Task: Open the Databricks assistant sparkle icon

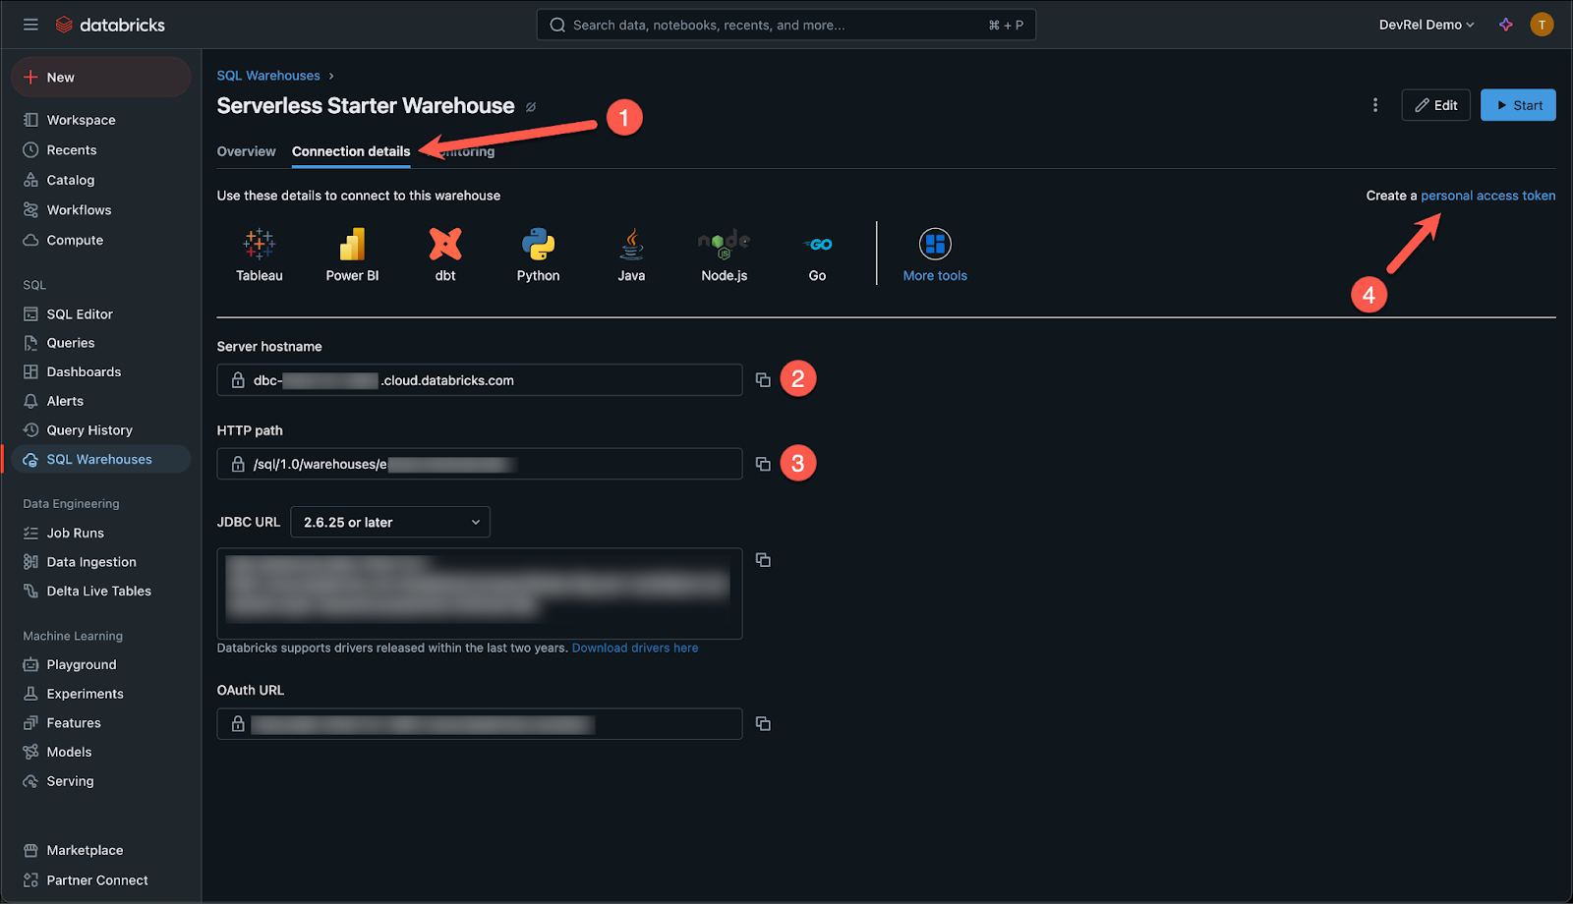Action: [1506, 25]
